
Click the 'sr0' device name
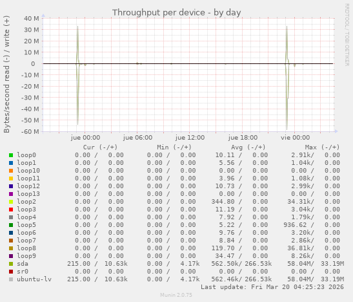(23, 272)
